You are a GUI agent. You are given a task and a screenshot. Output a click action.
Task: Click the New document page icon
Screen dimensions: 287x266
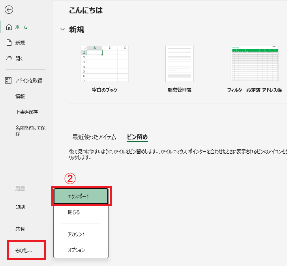coord(9,43)
